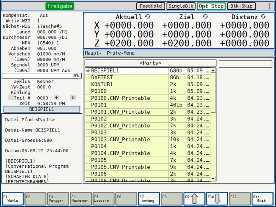Click the Vorschub 01000 mm/M value
This screenshot has width=276, height=207.
51,54
